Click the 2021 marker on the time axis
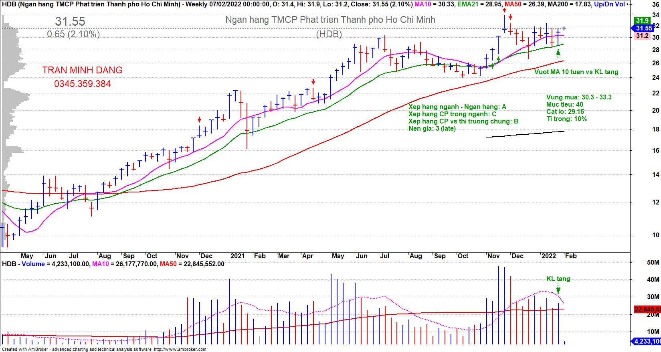This screenshot has width=661, height=352. tap(237, 256)
